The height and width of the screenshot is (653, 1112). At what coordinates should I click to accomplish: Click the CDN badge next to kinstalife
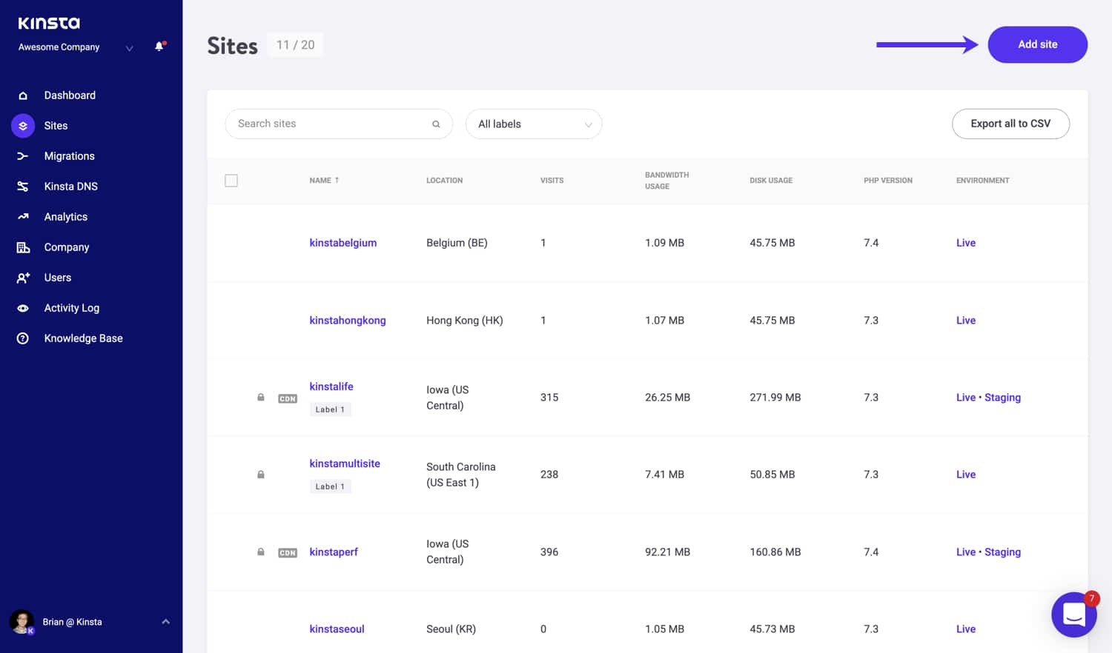[x=288, y=398]
